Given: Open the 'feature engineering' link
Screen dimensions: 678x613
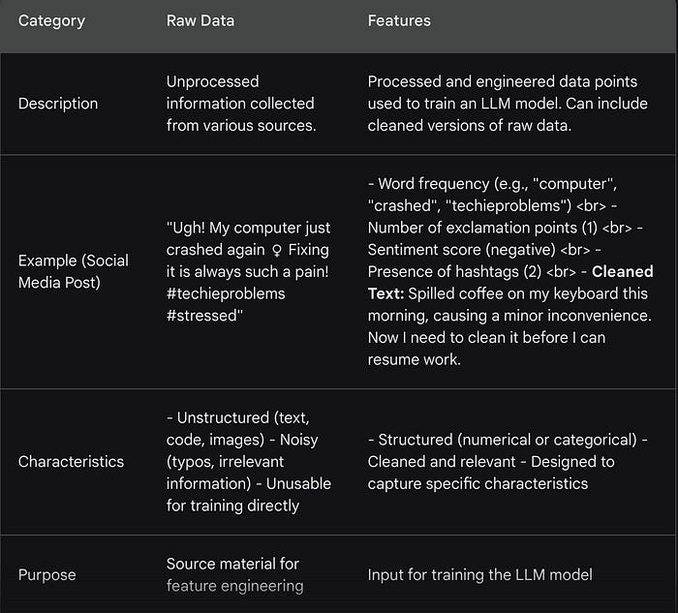Looking at the screenshot, I should click(234, 585).
